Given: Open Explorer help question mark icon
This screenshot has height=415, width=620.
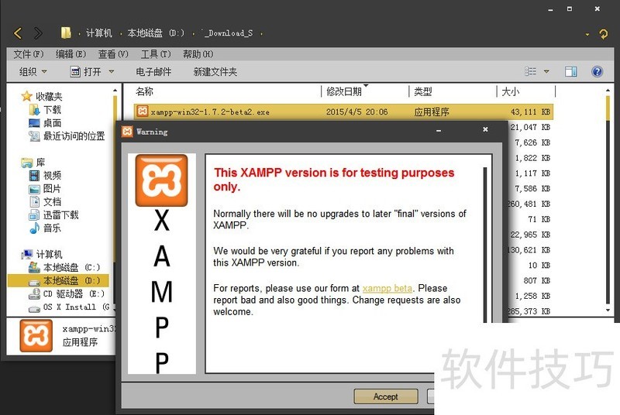Looking at the screenshot, I should [x=597, y=71].
